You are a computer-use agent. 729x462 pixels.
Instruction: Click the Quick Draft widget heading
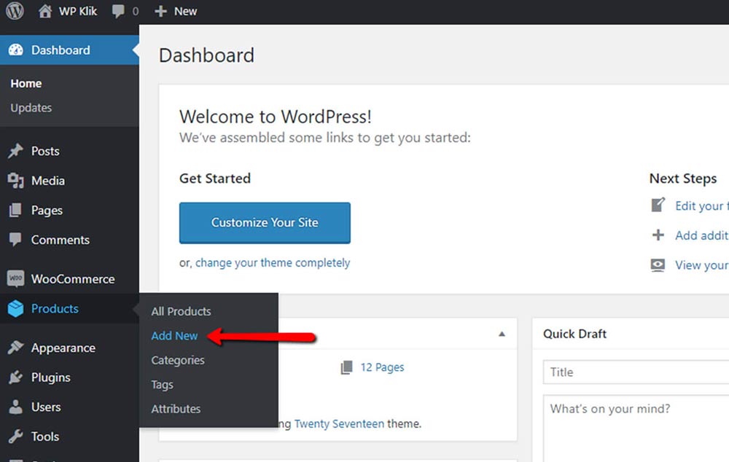tap(574, 334)
